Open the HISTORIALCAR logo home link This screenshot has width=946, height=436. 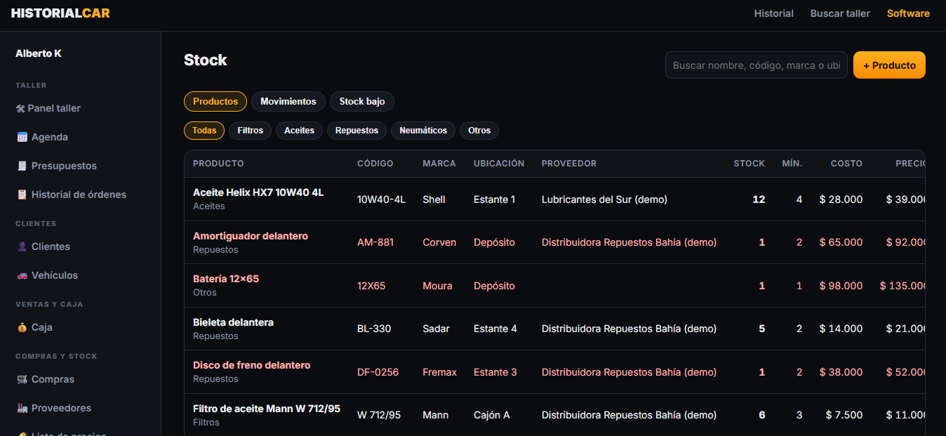point(60,13)
